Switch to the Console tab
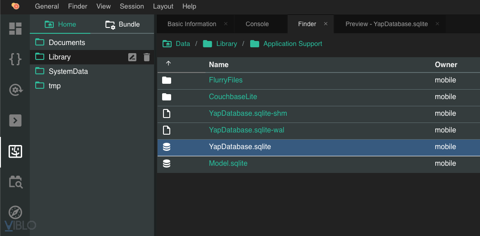 click(257, 24)
